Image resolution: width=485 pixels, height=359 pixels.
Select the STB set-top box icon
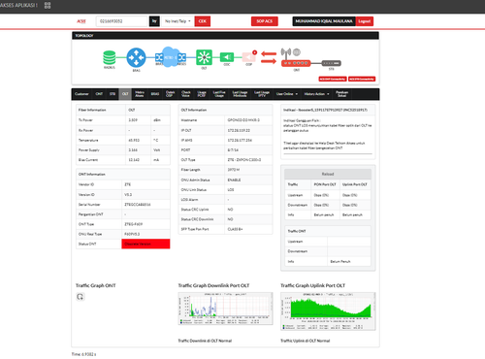point(331,63)
